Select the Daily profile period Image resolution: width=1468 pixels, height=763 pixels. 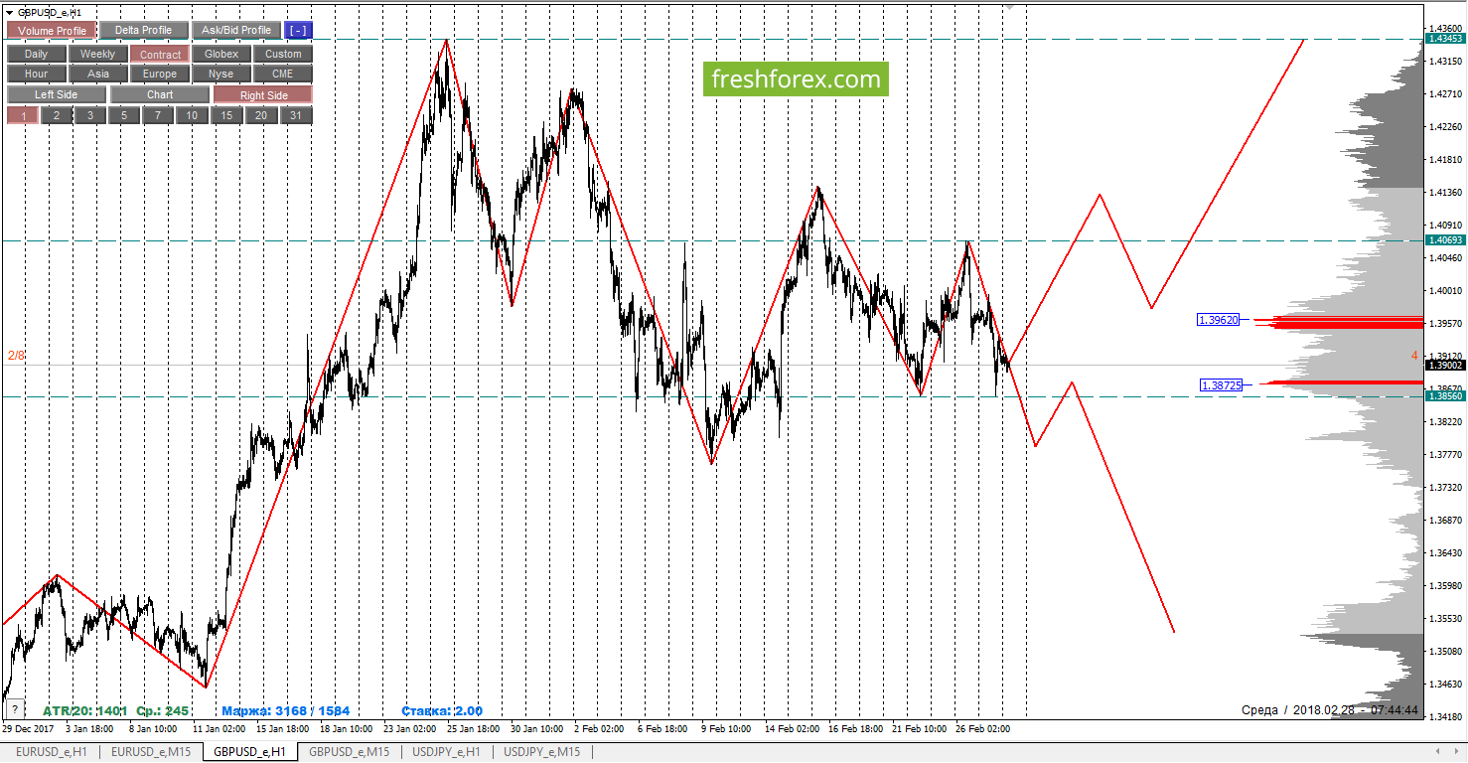[x=36, y=55]
